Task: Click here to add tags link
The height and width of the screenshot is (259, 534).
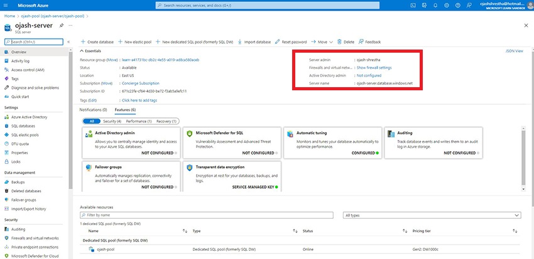Action: pyautogui.click(x=139, y=100)
